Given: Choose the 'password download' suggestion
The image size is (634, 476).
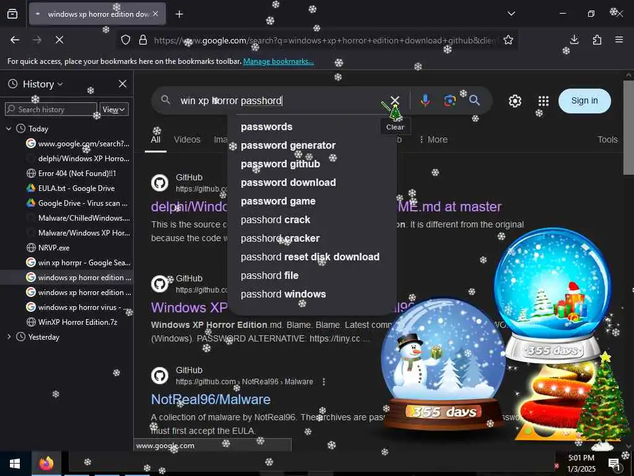Looking at the screenshot, I should (x=311, y=183).
